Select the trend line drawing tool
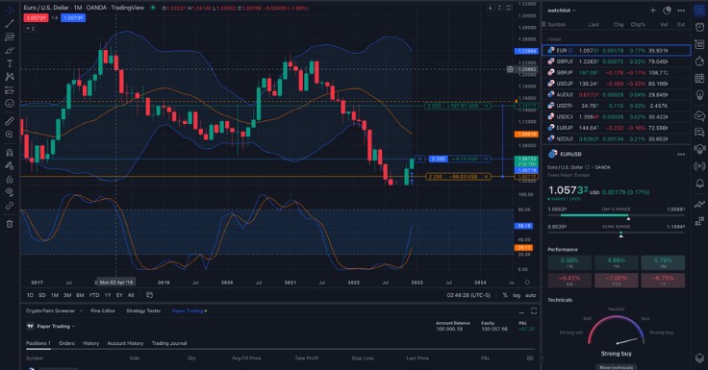Screen dimensions: 708x370 click(x=10, y=24)
